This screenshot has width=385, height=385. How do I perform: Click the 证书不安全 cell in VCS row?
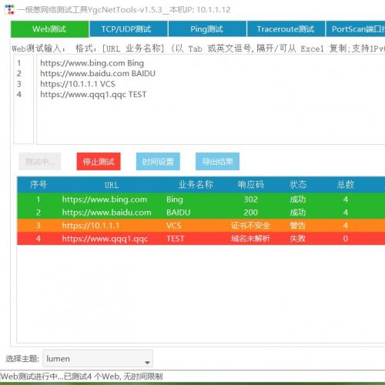[250, 226]
